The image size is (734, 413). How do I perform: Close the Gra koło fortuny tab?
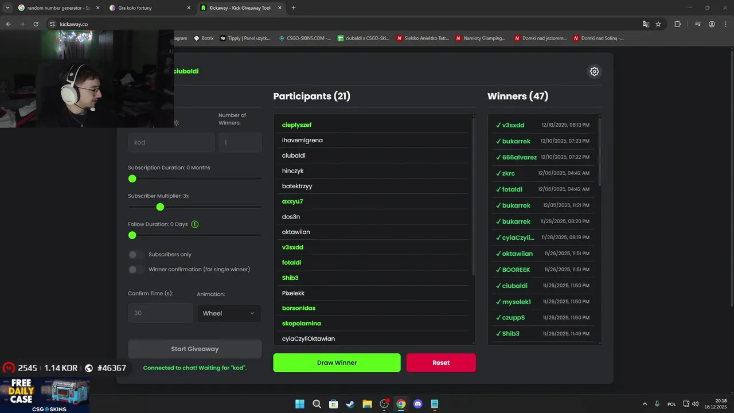pyautogui.click(x=189, y=8)
